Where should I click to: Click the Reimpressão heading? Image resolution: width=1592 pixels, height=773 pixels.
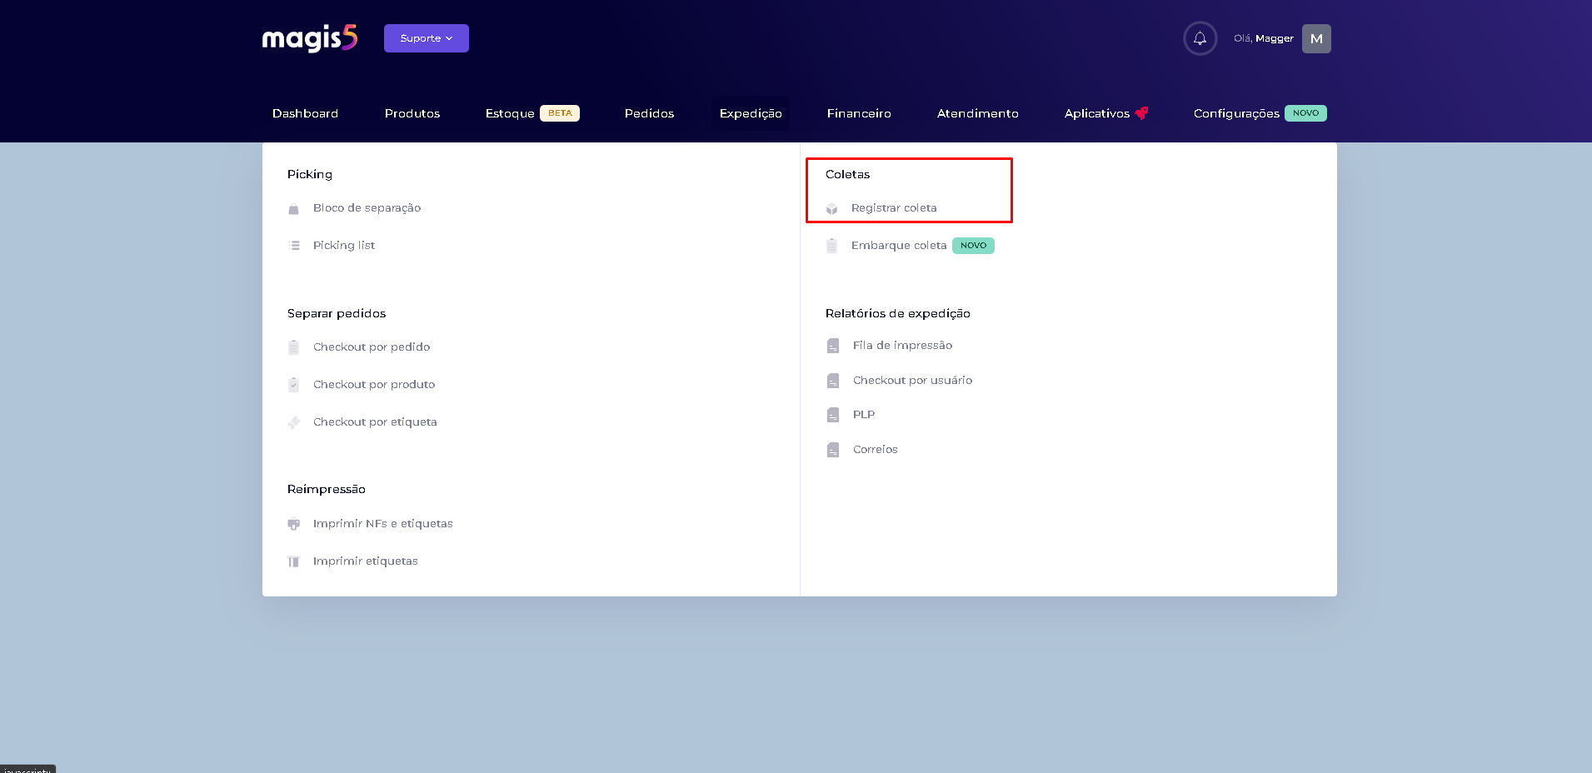click(327, 489)
